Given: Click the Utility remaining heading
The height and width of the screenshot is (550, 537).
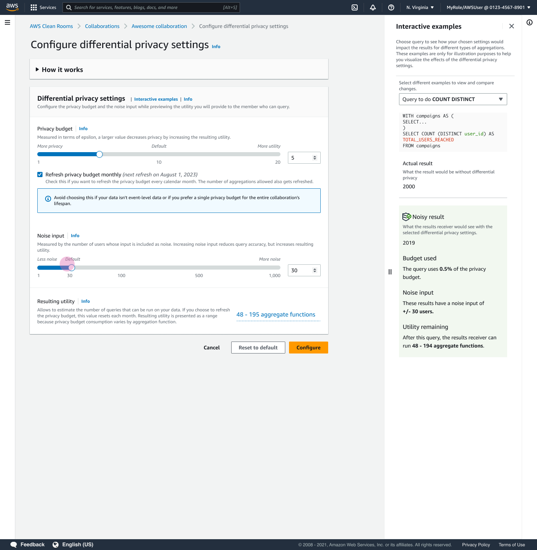Looking at the screenshot, I should tap(425, 327).
